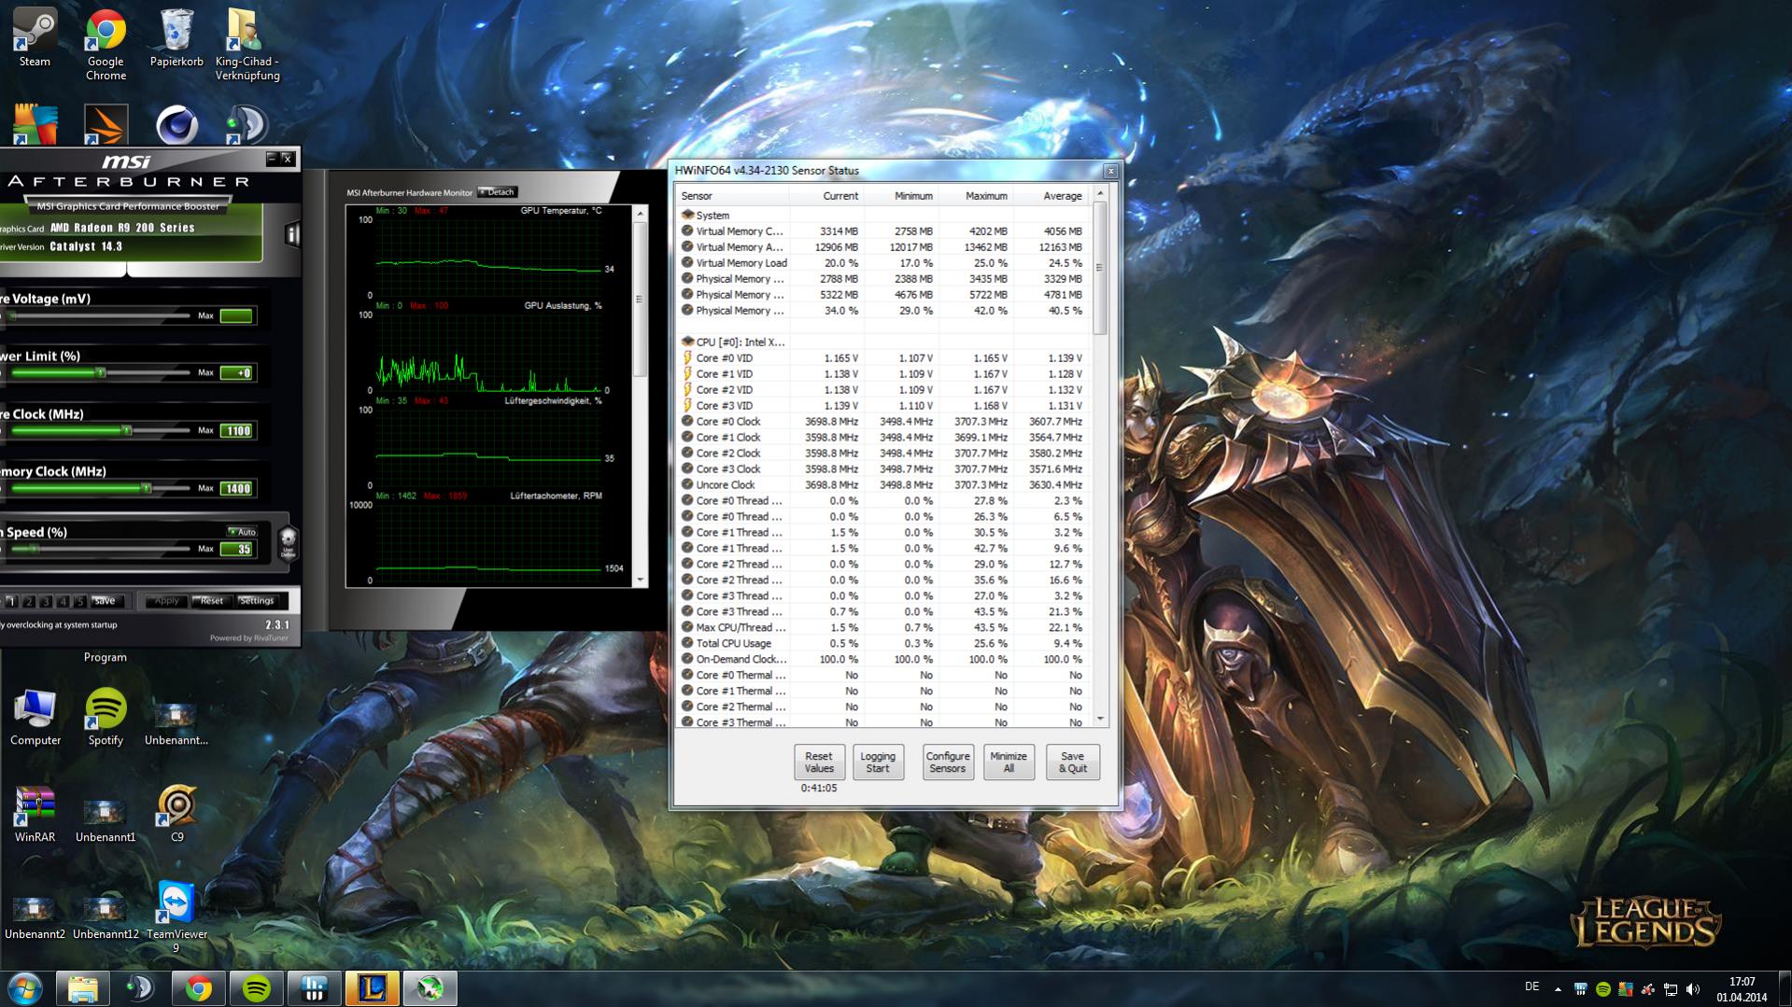This screenshot has width=1792, height=1007.
Task: Open the Unbenannt2 desktop file
Action: (x=35, y=917)
